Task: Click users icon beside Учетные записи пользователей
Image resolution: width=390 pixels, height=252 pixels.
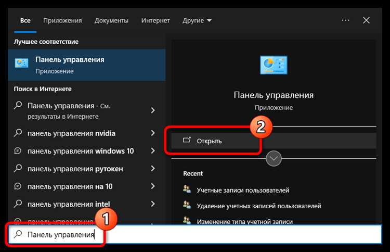Action: [x=187, y=189]
